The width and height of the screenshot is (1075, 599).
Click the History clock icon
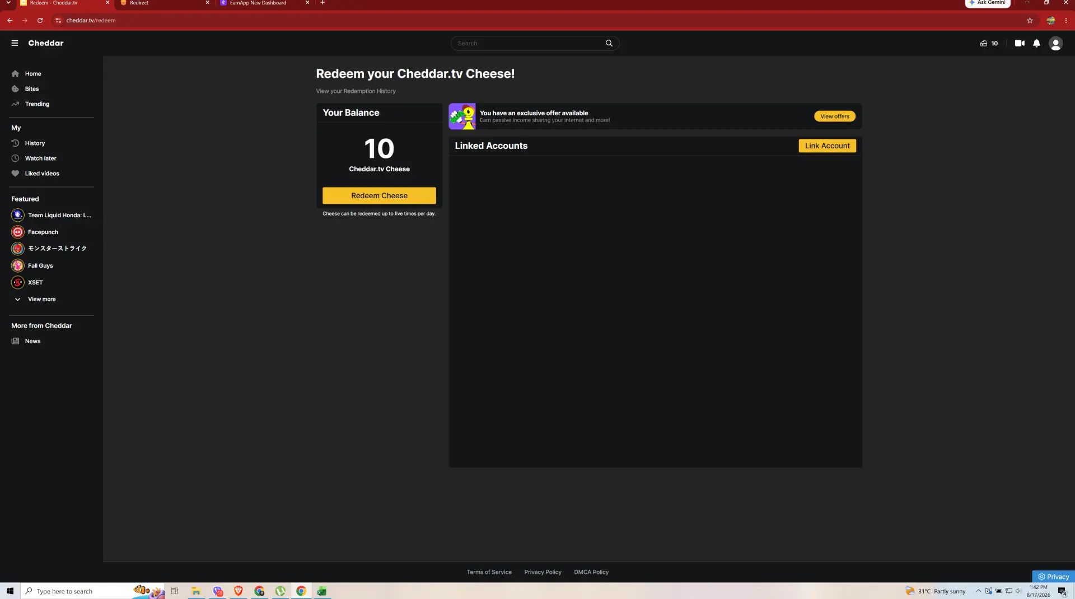pos(15,143)
